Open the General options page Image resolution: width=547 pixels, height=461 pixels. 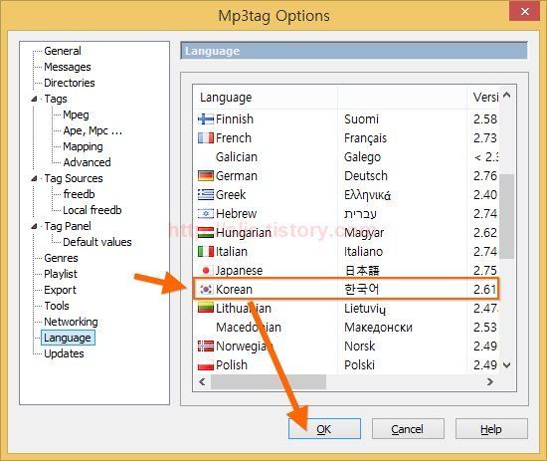pyautogui.click(x=63, y=51)
